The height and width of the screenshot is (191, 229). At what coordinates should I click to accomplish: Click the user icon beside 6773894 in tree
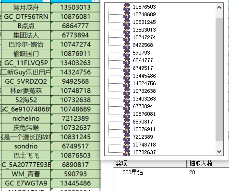127,106
